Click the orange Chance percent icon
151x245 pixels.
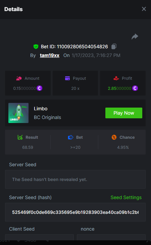[x=114, y=137]
